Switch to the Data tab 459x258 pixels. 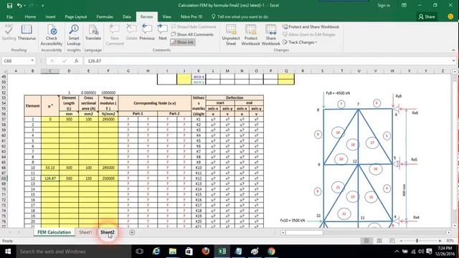[127, 16]
